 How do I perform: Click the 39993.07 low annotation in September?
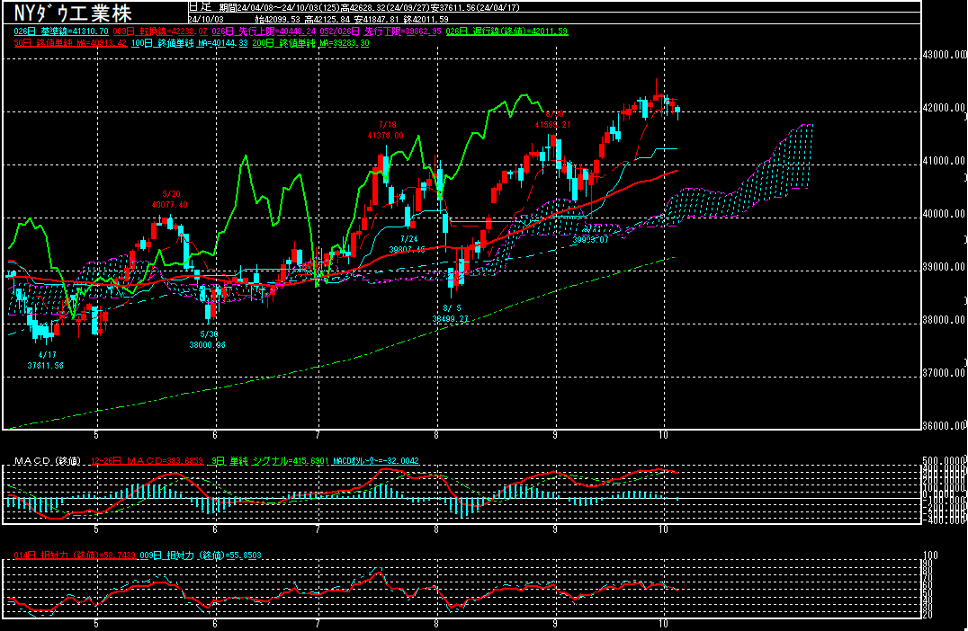[591, 239]
